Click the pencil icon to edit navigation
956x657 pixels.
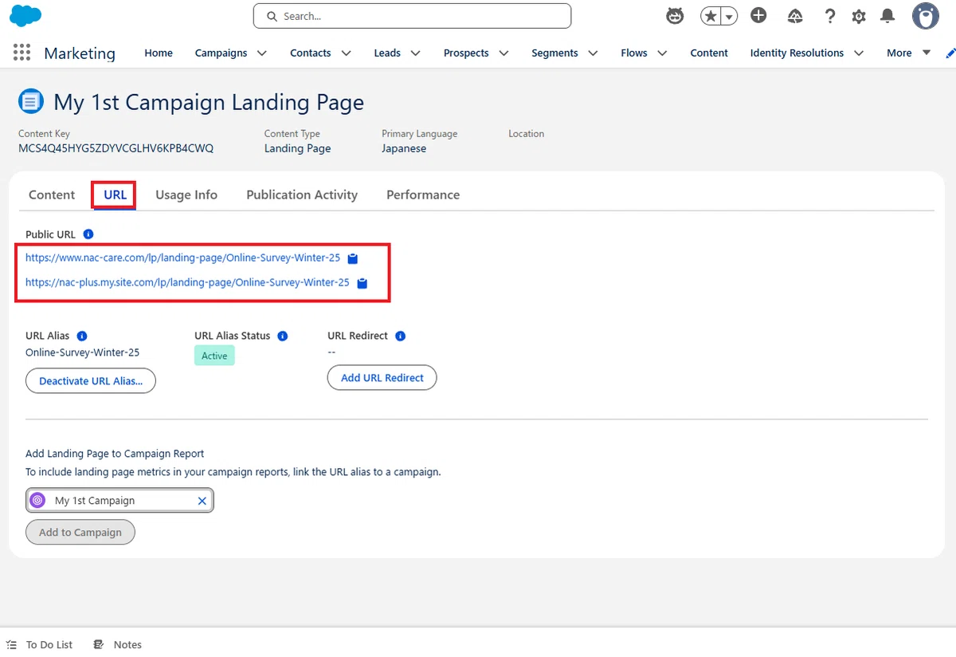950,53
